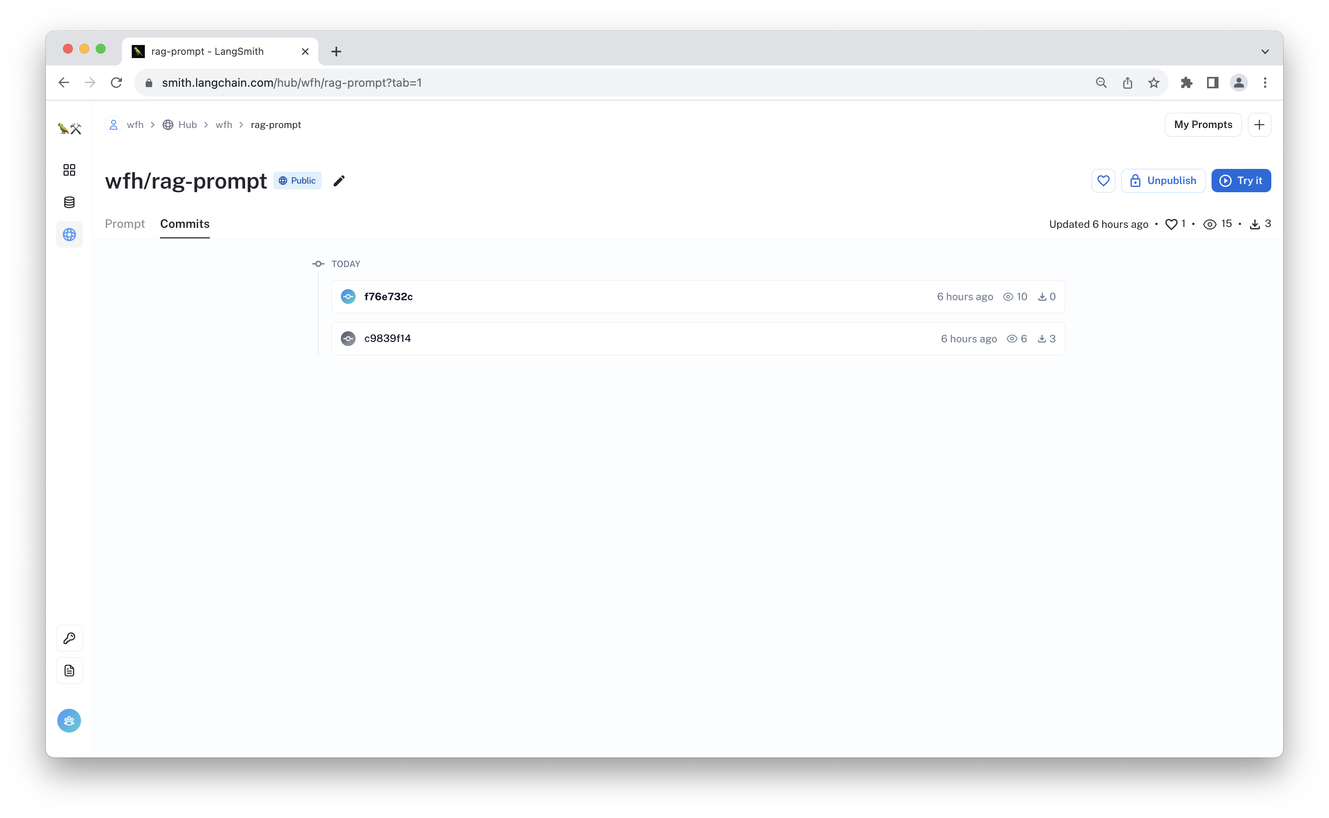The width and height of the screenshot is (1329, 818).
Task: Click the 6 views count on c9839f14
Action: pyautogui.click(x=1017, y=339)
